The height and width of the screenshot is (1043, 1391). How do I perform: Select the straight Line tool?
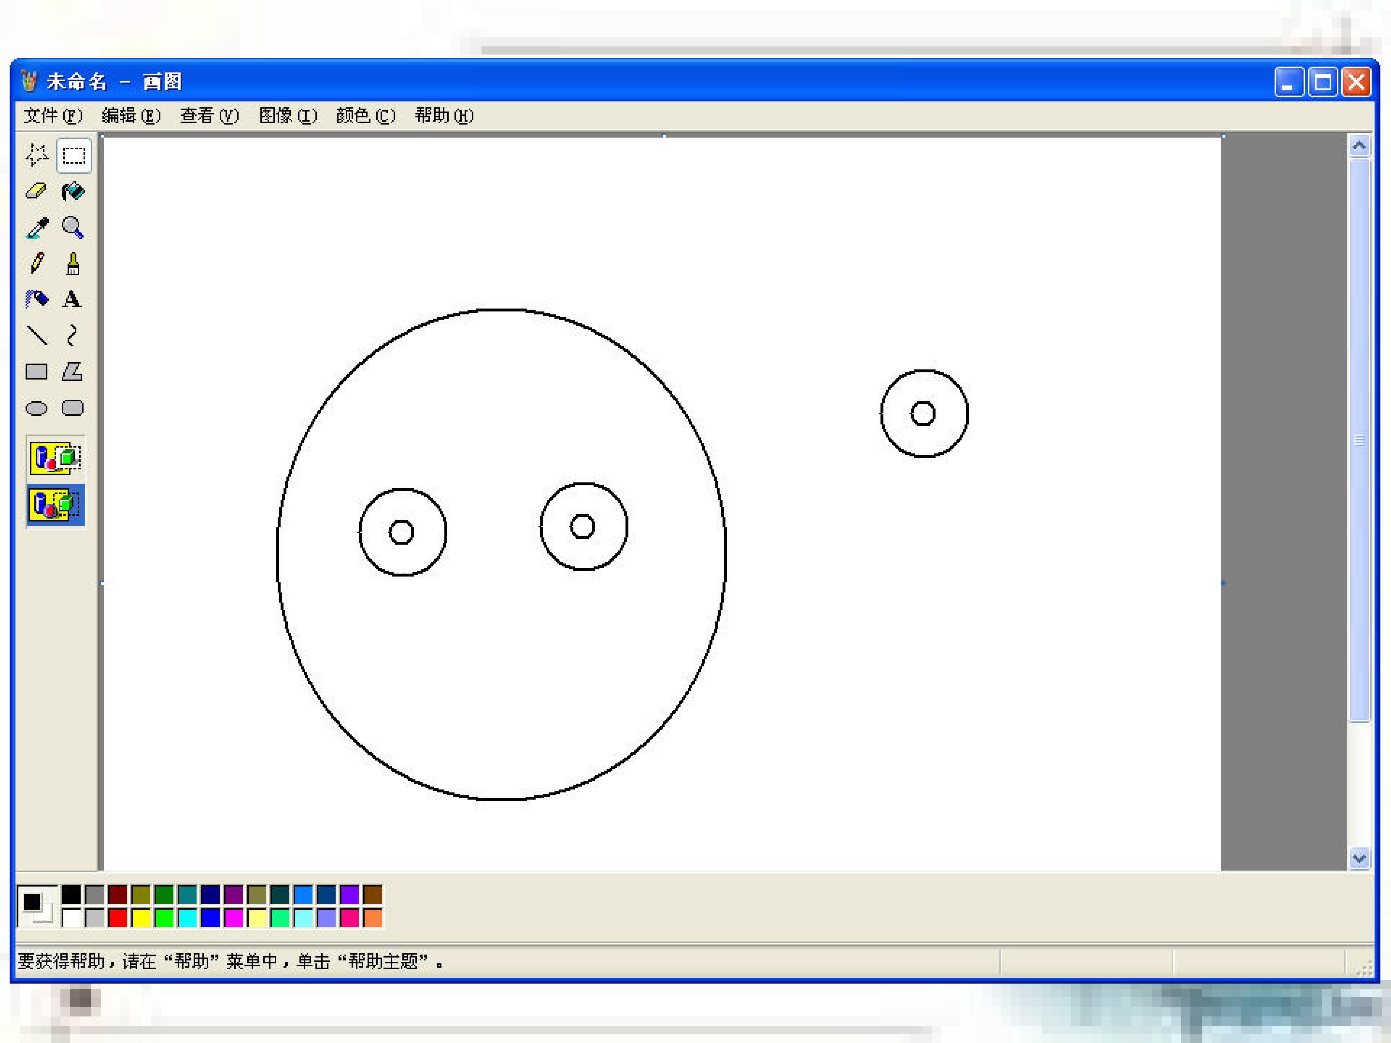click(37, 336)
